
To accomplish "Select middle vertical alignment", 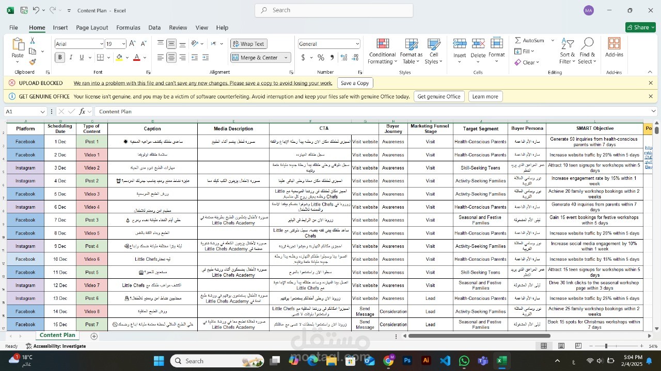I will point(171,44).
